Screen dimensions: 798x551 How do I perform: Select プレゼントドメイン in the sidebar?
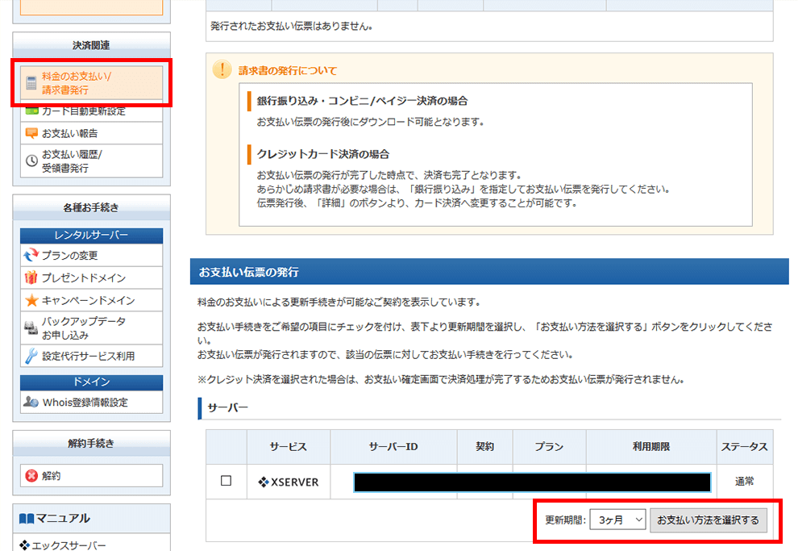tap(92, 278)
